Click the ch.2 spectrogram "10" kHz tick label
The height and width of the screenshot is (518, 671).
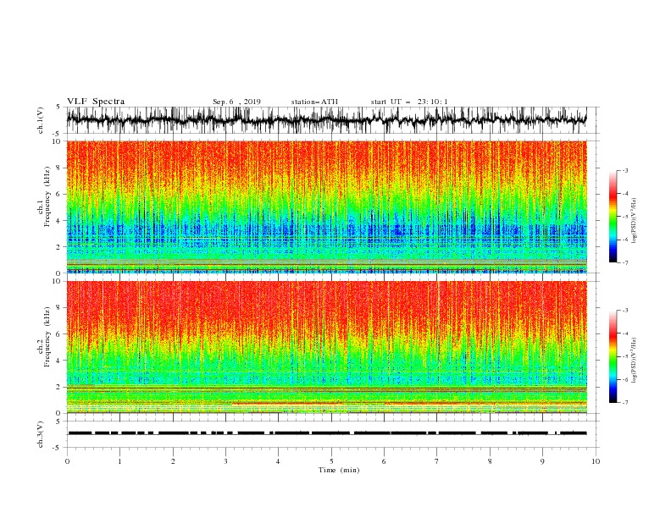(57, 281)
